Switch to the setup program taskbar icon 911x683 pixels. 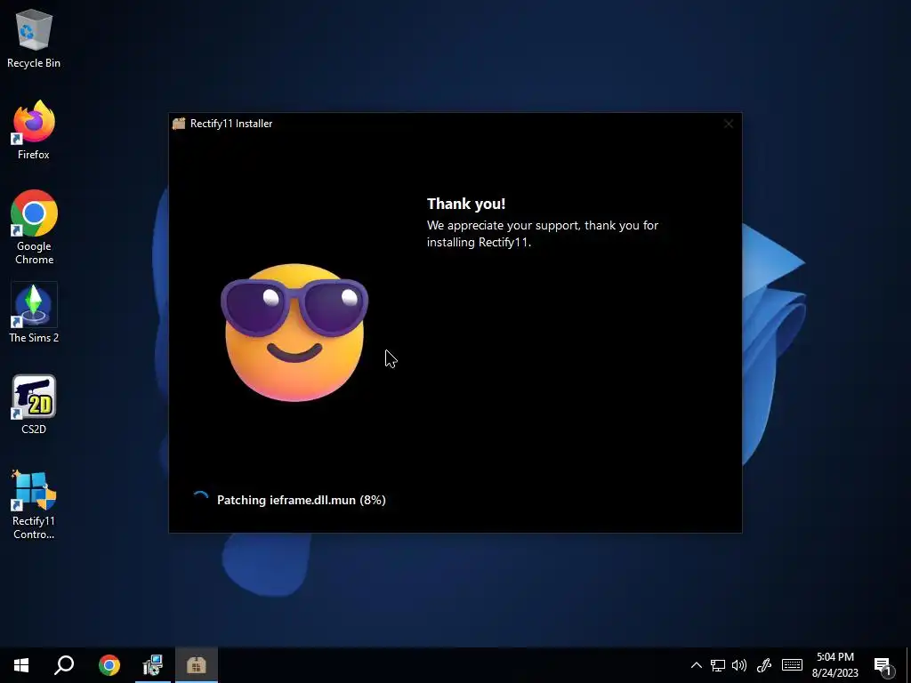point(153,665)
